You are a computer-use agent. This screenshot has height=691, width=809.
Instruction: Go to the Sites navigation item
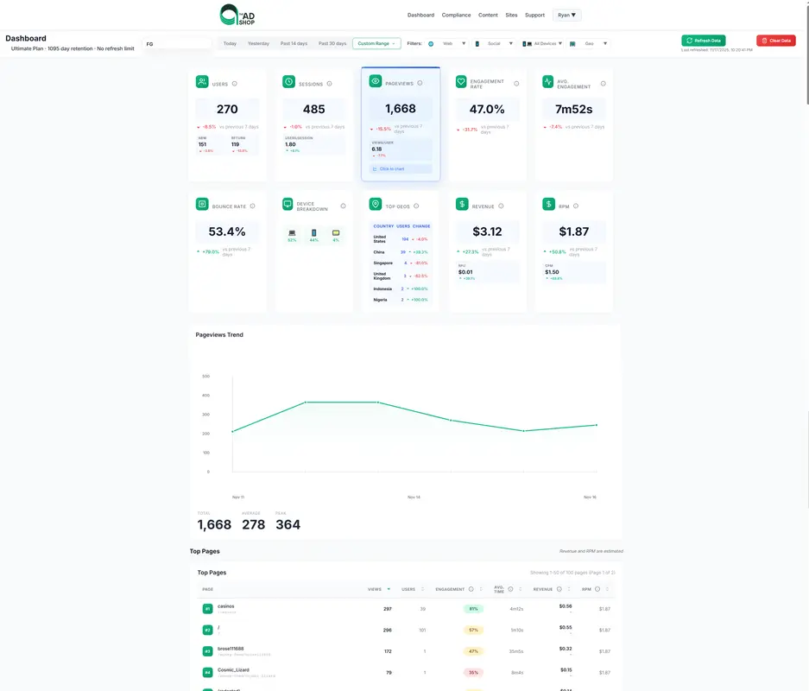tap(511, 15)
